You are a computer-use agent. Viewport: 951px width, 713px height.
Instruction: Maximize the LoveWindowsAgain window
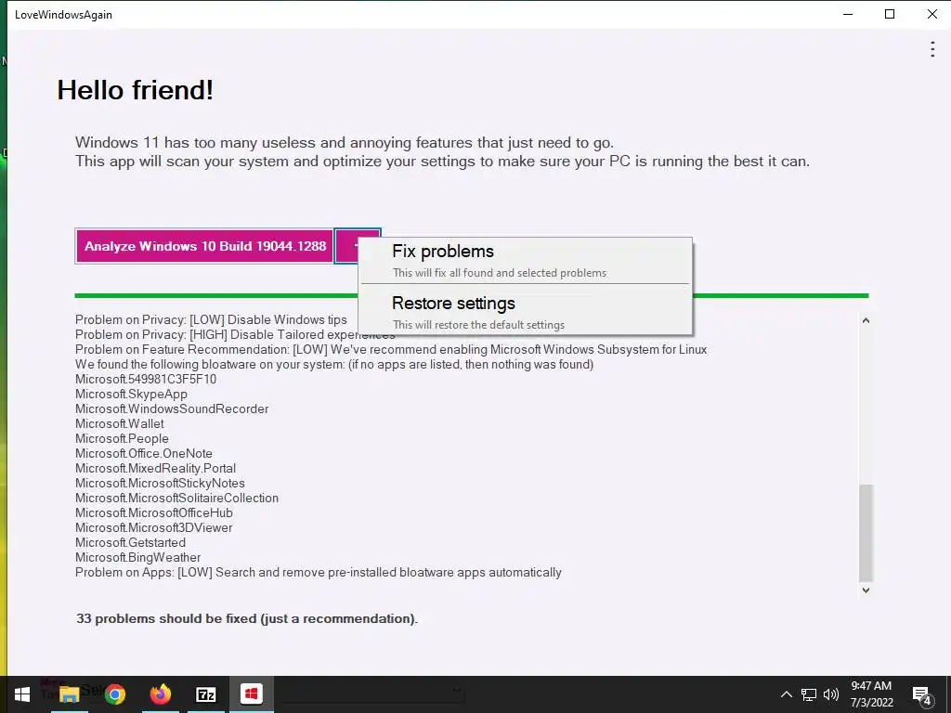click(890, 14)
